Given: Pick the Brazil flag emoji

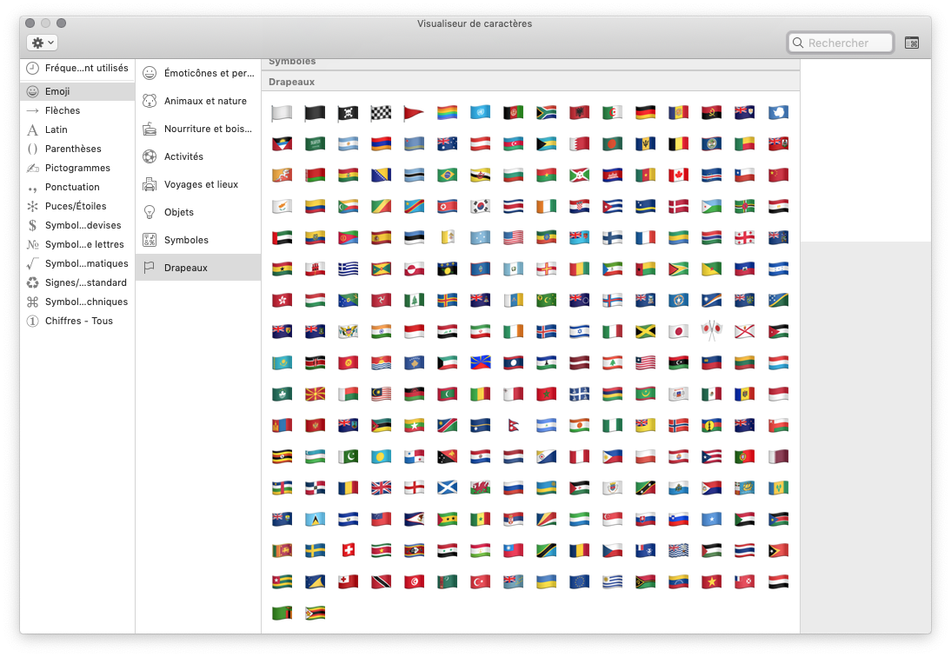Looking at the screenshot, I should coord(447,176).
